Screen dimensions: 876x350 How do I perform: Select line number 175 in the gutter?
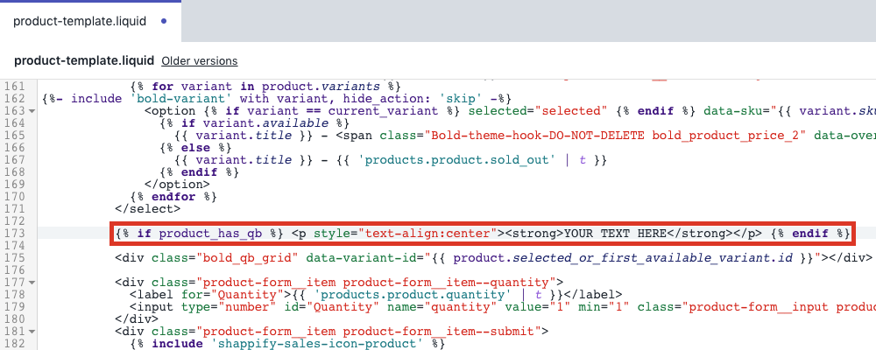(14, 258)
